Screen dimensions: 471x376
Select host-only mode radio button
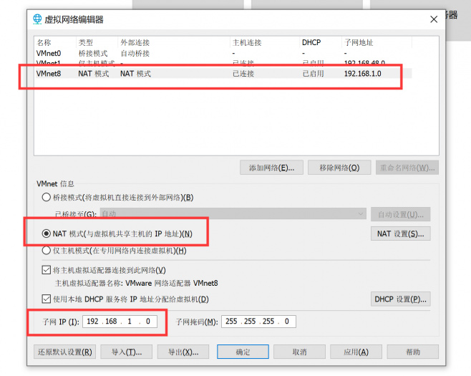point(46,251)
